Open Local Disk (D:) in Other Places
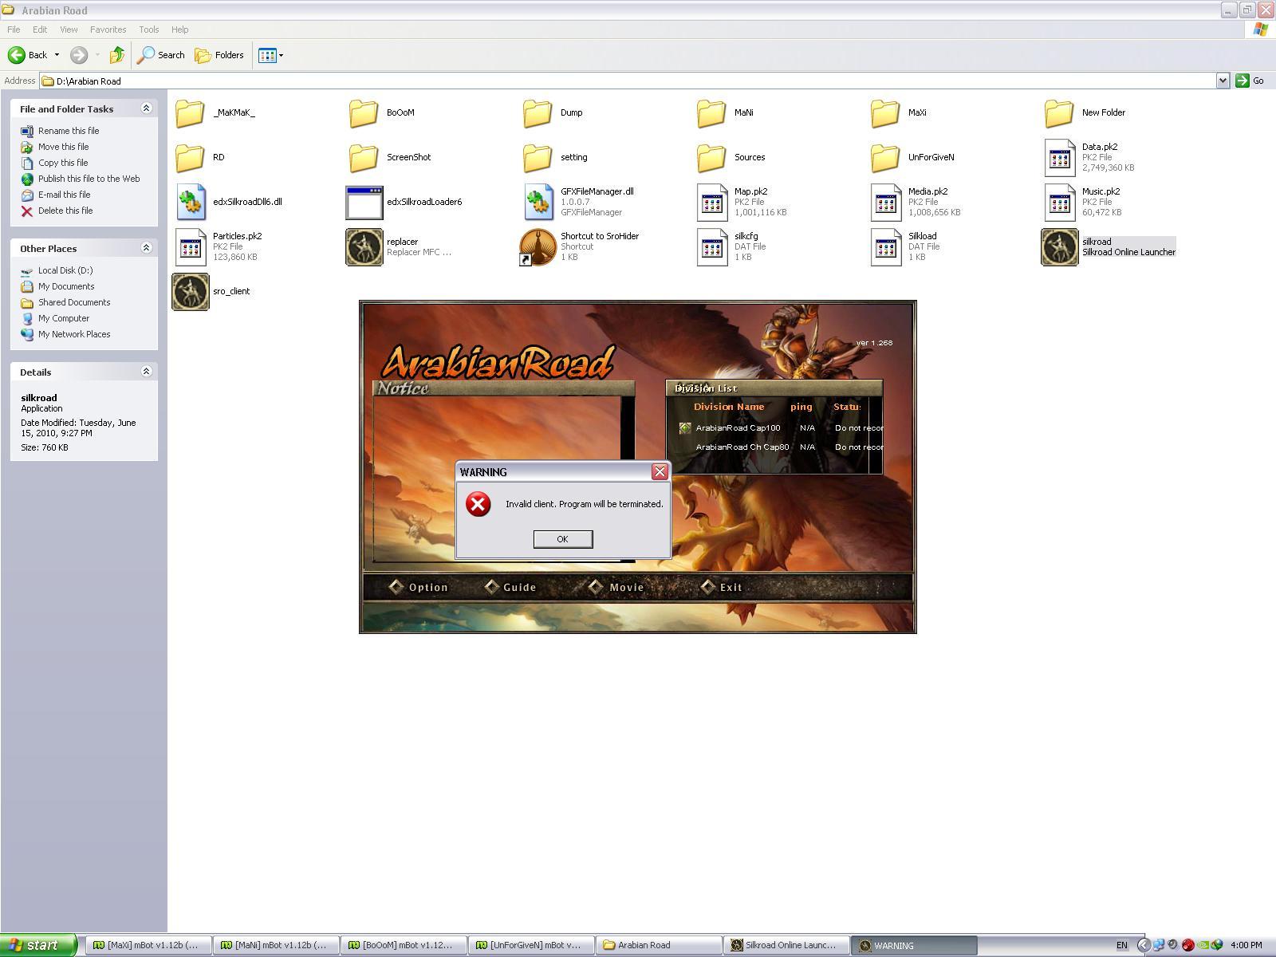Screen dimensions: 1276x957 (65, 270)
